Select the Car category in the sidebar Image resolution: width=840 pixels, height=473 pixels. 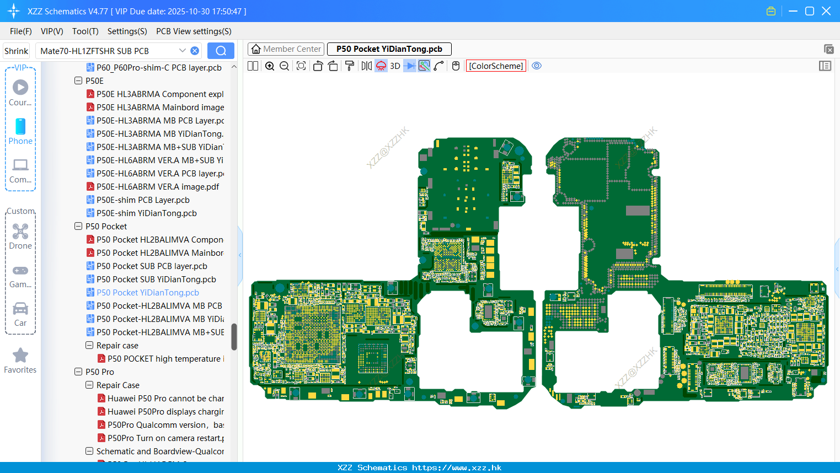click(x=20, y=314)
